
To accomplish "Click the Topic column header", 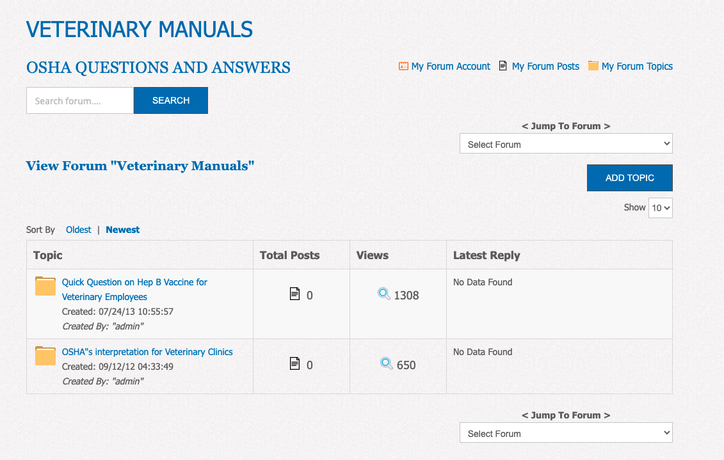I will point(47,255).
